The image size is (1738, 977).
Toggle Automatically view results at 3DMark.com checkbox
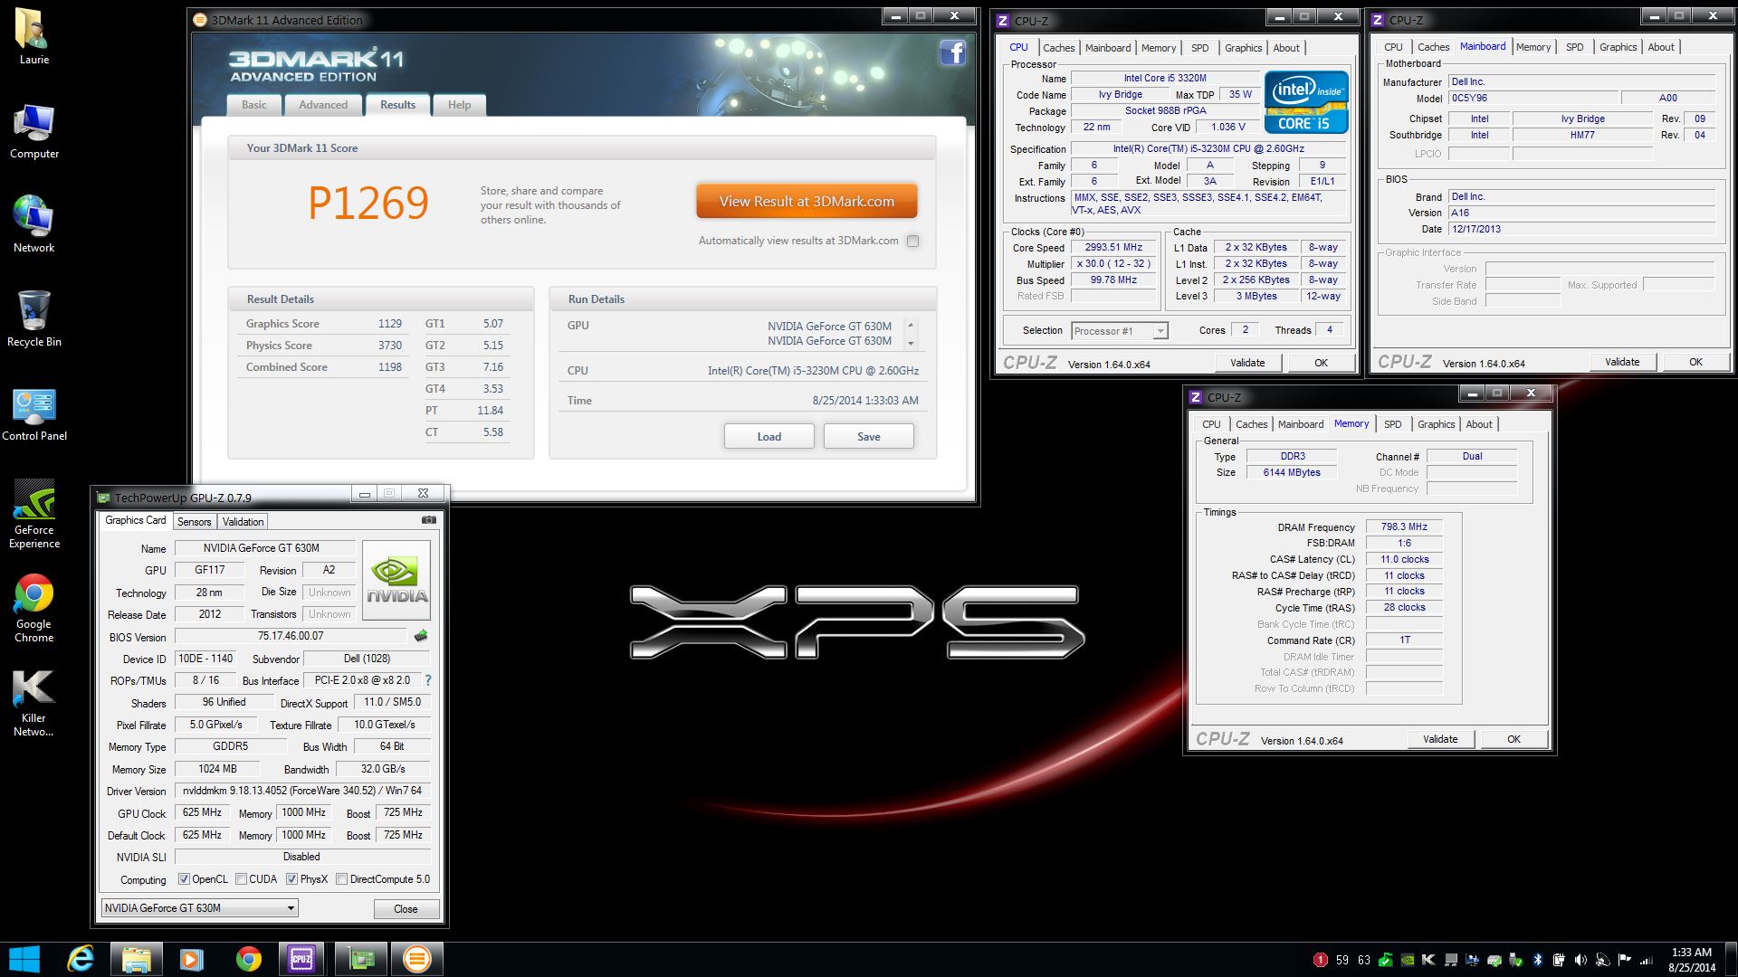912,241
